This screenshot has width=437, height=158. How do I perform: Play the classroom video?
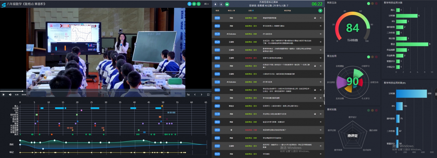pyautogui.click(x=4, y=95)
